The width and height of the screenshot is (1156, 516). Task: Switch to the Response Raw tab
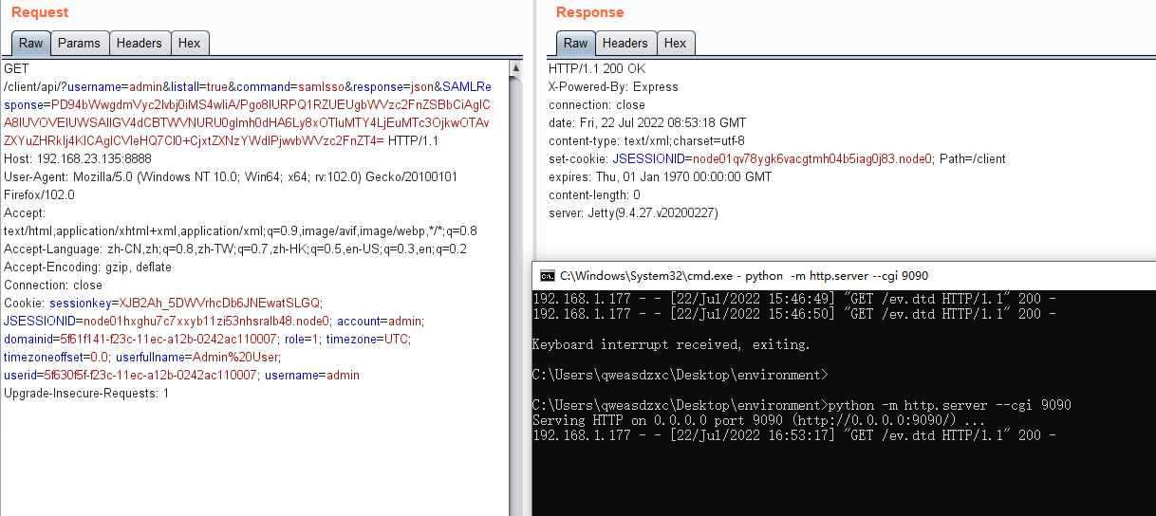[575, 43]
